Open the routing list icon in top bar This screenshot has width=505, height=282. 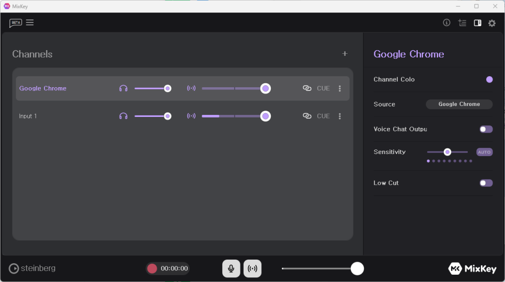(462, 23)
